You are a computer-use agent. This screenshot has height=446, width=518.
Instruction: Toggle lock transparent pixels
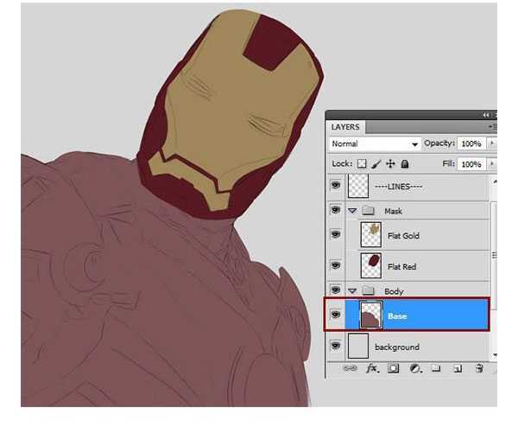pyautogui.click(x=362, y=163)
